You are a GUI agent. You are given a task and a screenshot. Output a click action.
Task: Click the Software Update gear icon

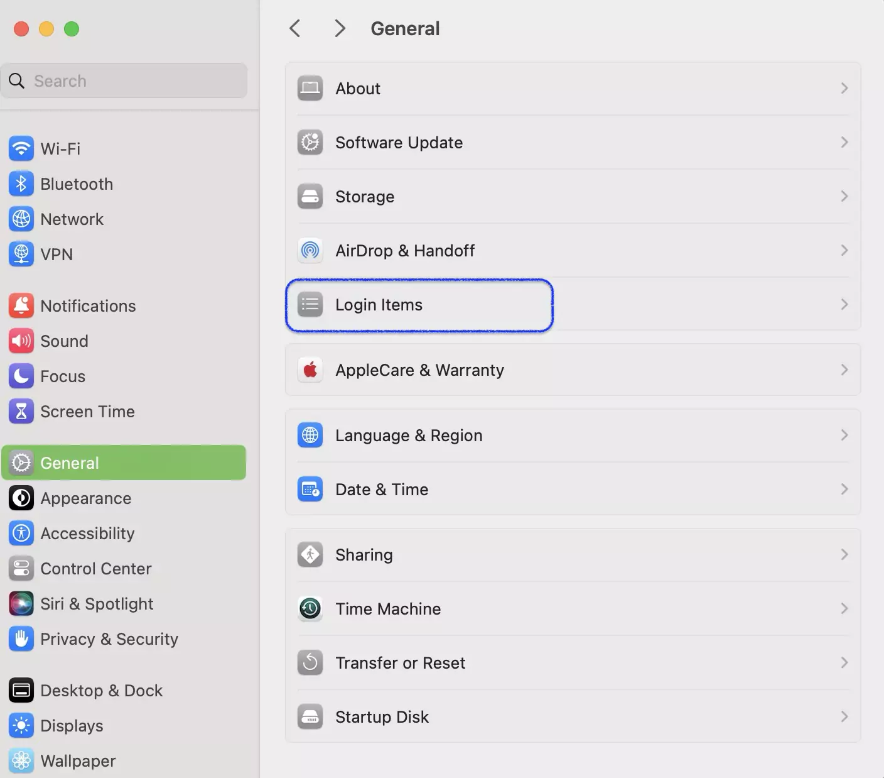pyautogui.click(x=310, y=143)
